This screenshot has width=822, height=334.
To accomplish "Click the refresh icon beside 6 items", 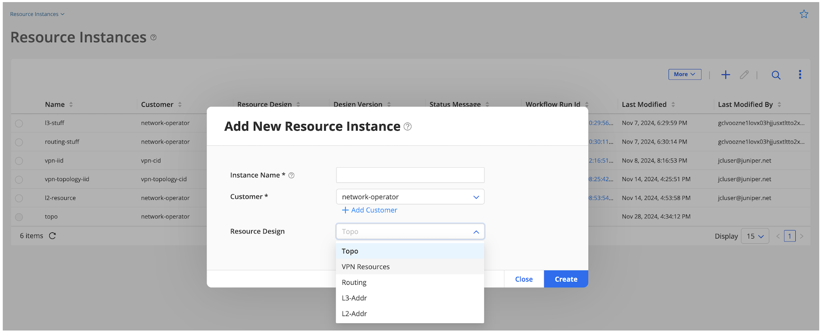I will (52, 236).
